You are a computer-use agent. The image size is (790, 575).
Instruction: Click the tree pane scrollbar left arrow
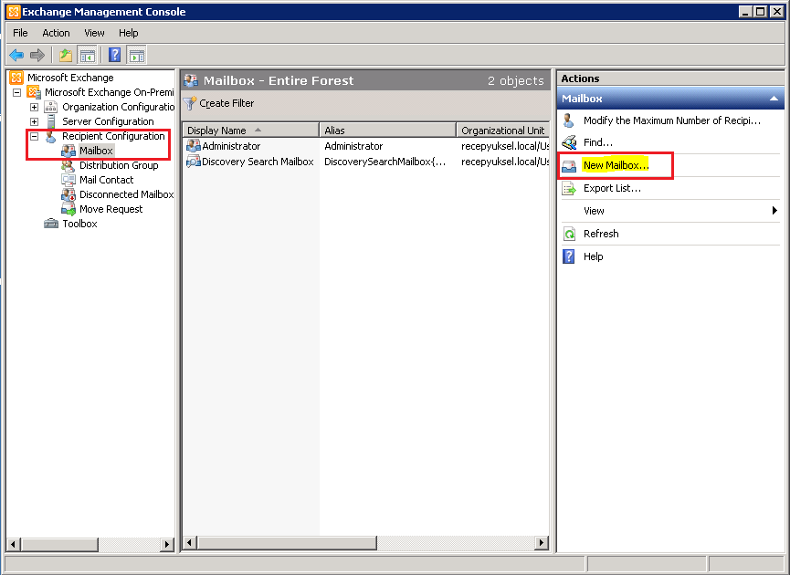(14, 544)
